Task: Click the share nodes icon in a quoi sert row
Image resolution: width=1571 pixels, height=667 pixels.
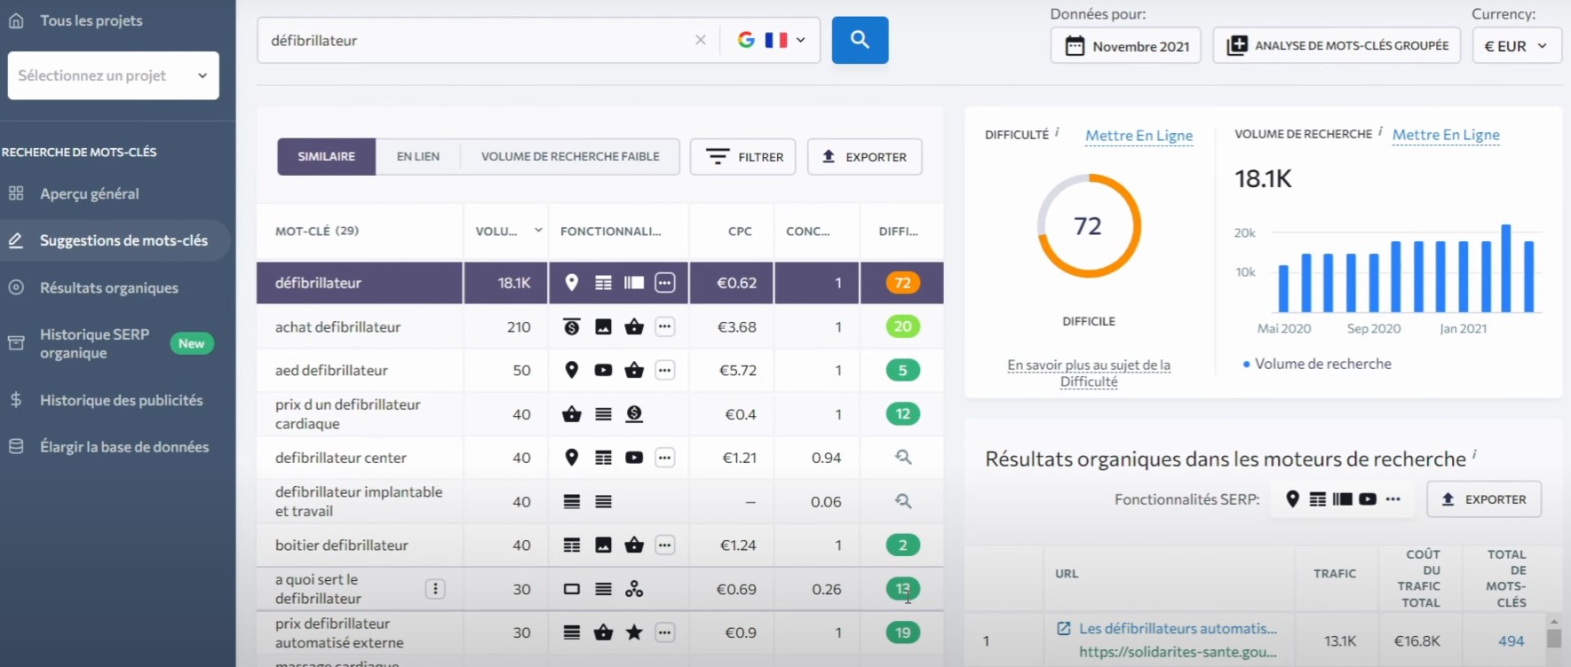Action: (x=634, y=589)
